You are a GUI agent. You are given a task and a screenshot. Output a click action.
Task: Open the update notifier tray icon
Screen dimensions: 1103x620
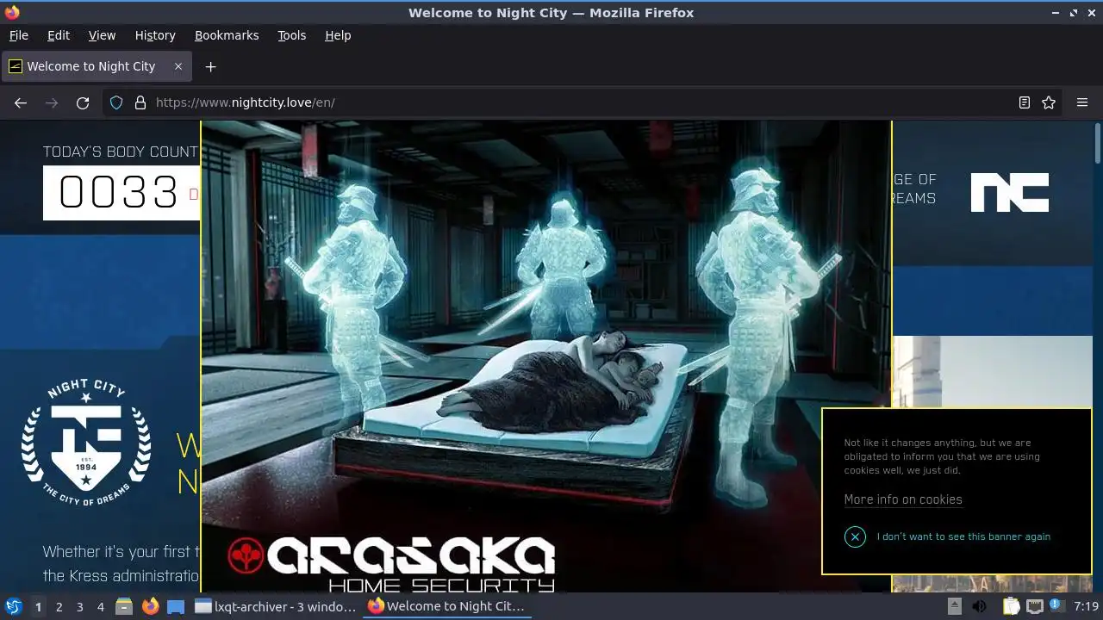point(1056,606)
